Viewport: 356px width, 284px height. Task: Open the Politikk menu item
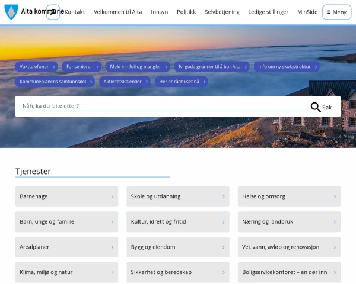point(186,12)
